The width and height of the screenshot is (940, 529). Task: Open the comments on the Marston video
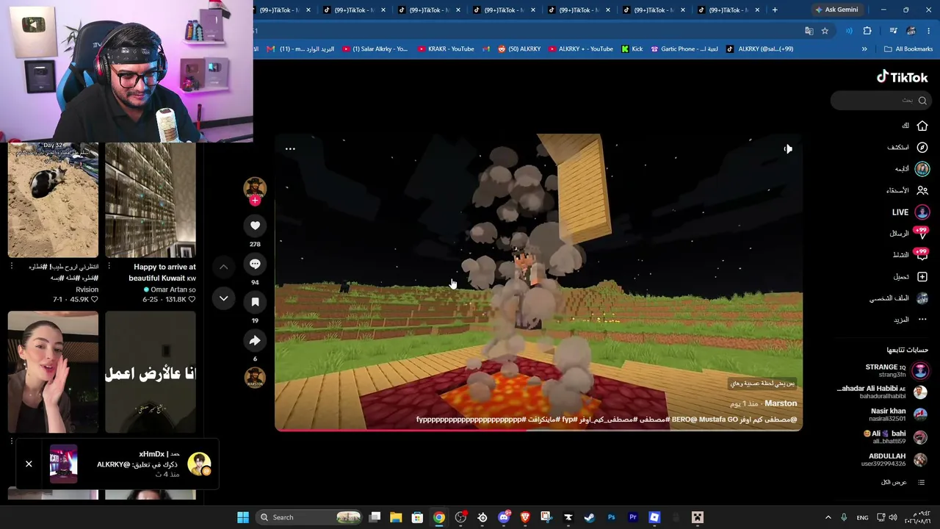pyautogui.click(x=255, y=264)
